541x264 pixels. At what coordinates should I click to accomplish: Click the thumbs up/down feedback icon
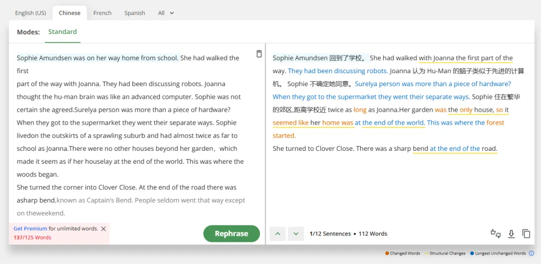click(495, 233)
